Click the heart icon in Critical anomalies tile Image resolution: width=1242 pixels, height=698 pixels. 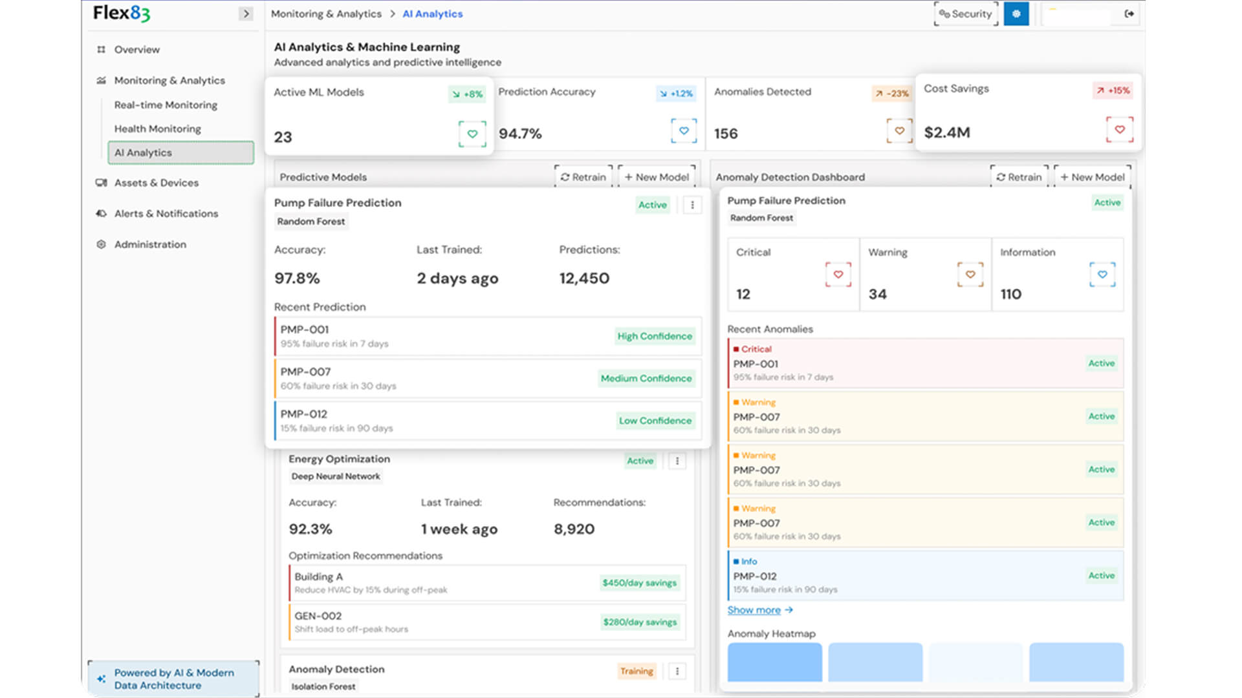pos(838,275)
